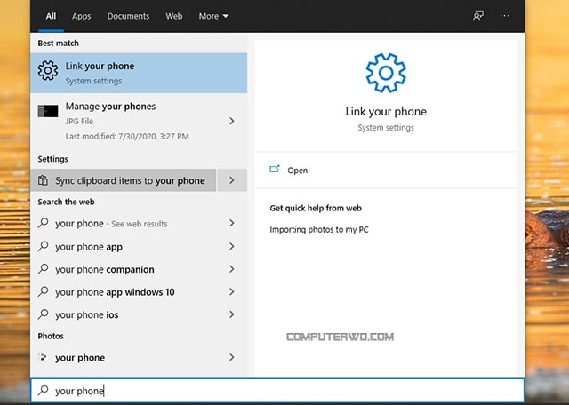
Task: Click search icon beside app windows 10
Action: coord(44,291)
